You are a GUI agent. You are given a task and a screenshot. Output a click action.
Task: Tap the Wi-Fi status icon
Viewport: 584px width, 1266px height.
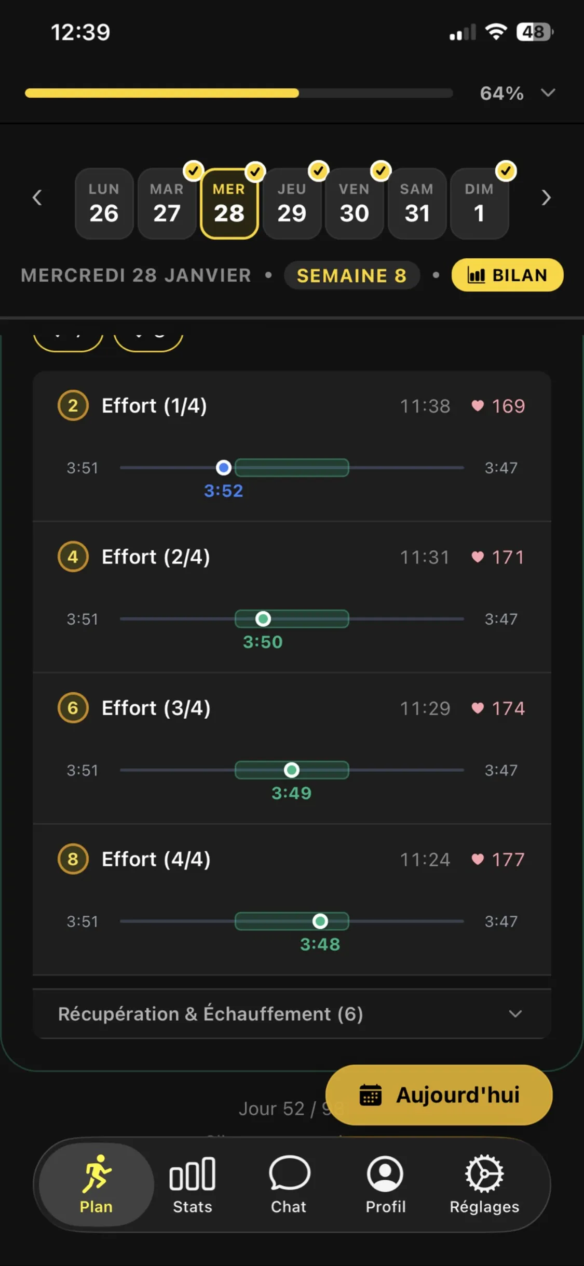click(496, 32)
